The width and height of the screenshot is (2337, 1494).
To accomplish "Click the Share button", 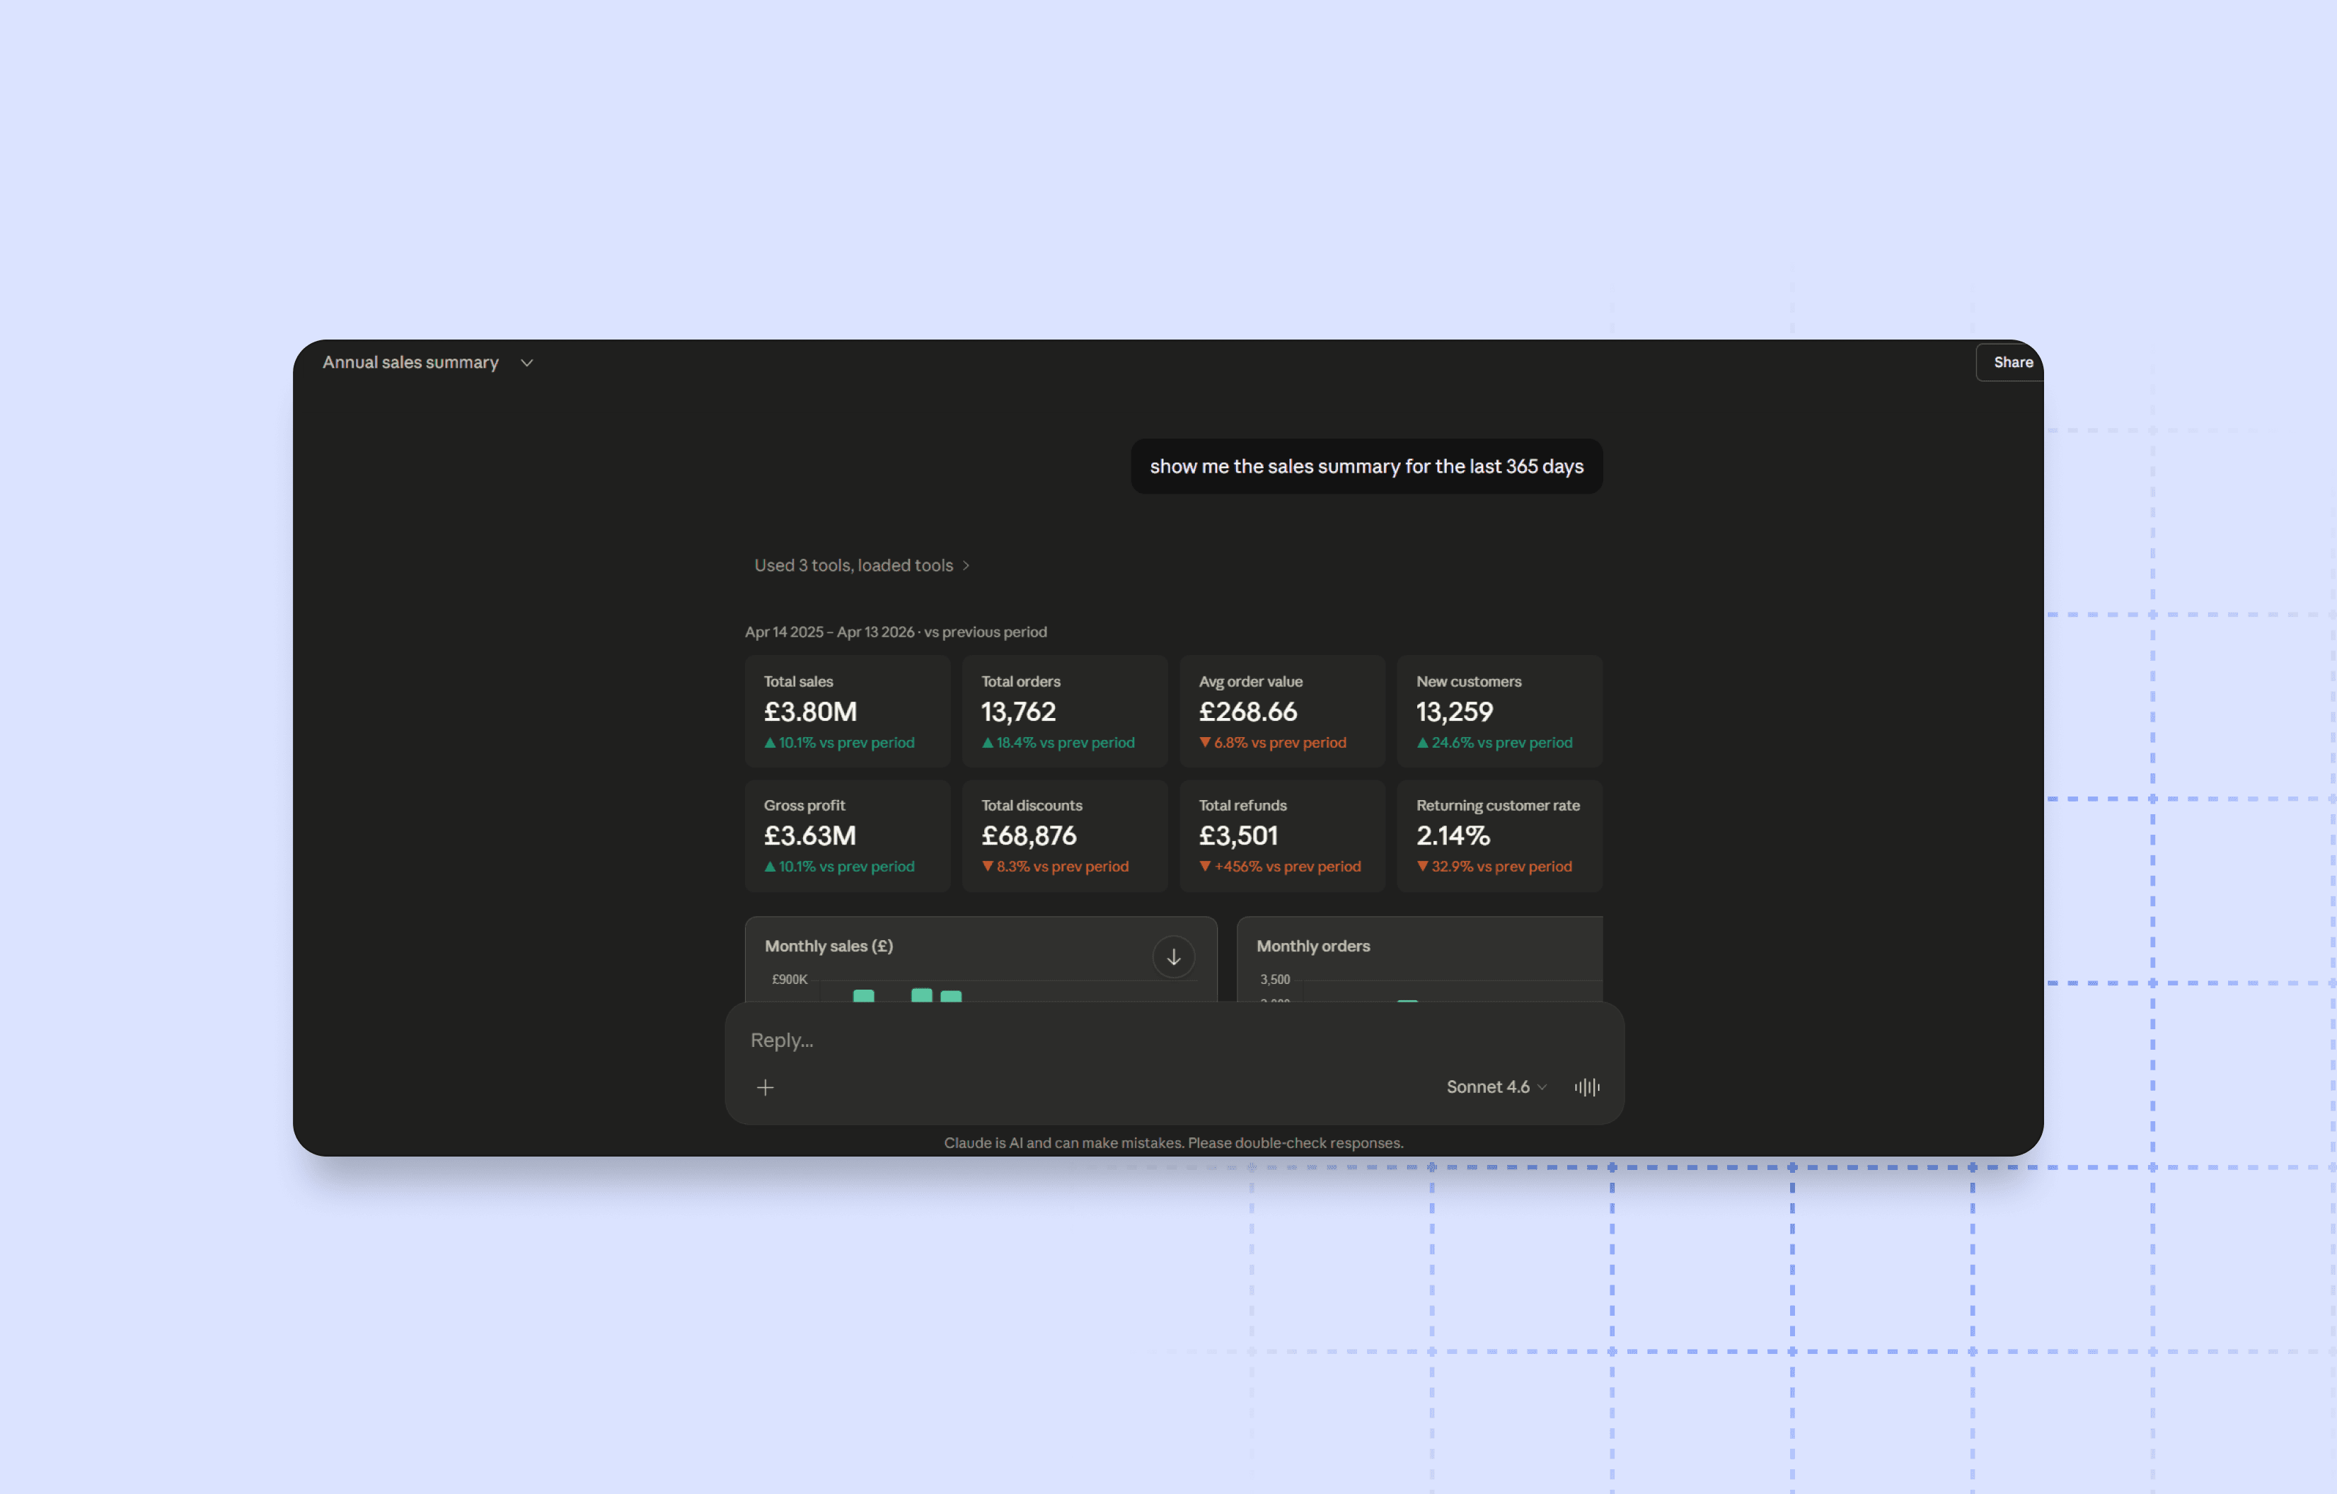I will [x=2012, y=362].
